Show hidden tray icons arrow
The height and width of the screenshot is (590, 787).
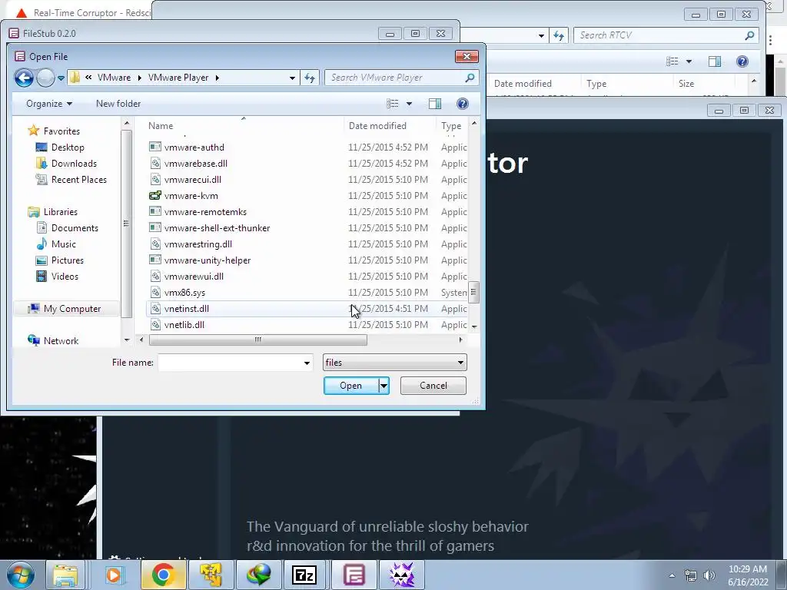click(672, 575)
